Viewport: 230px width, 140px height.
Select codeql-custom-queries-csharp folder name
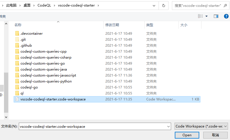coord(46,57)
